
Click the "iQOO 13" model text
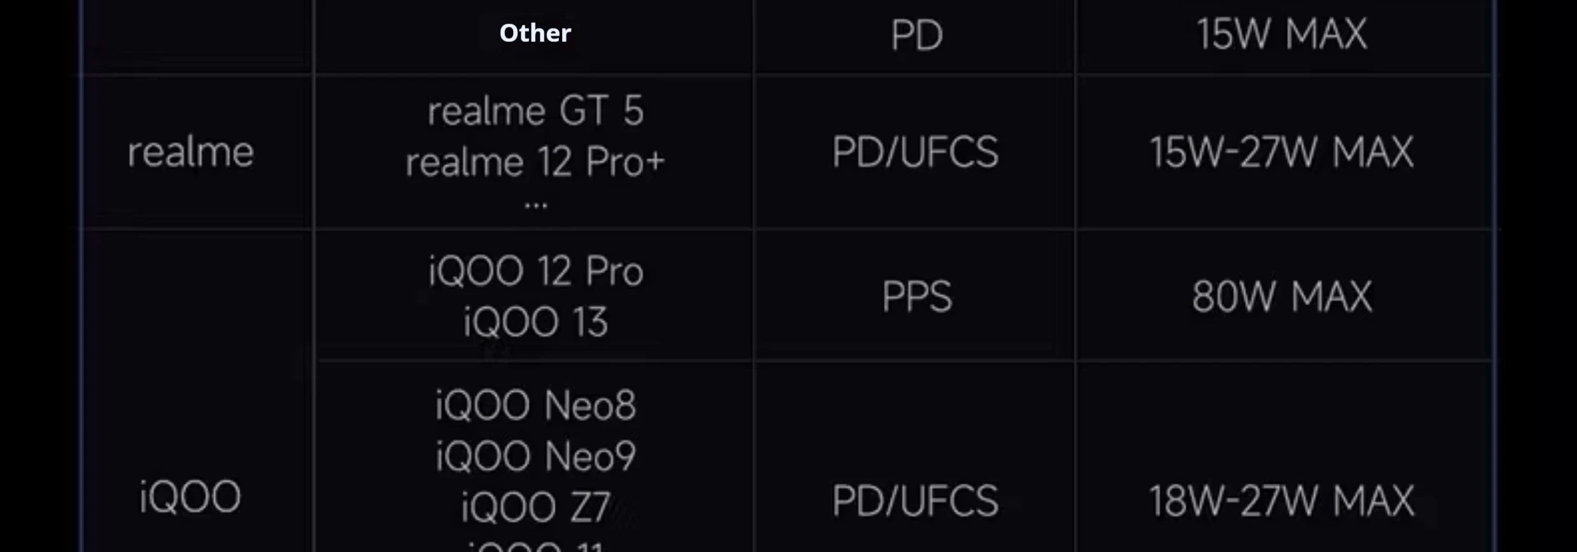click(535, 322)
